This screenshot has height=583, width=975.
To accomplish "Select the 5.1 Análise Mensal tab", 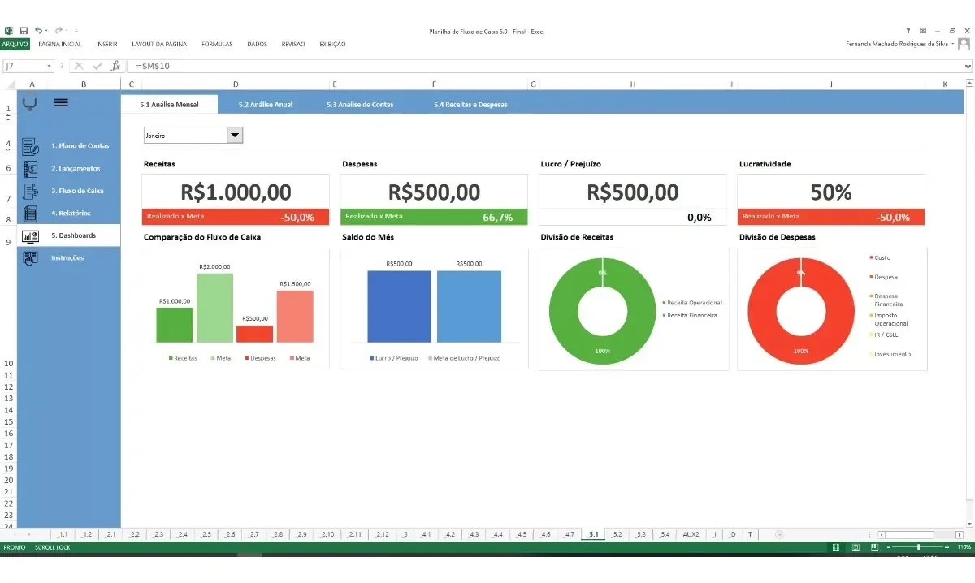I will tap(169, 105).
